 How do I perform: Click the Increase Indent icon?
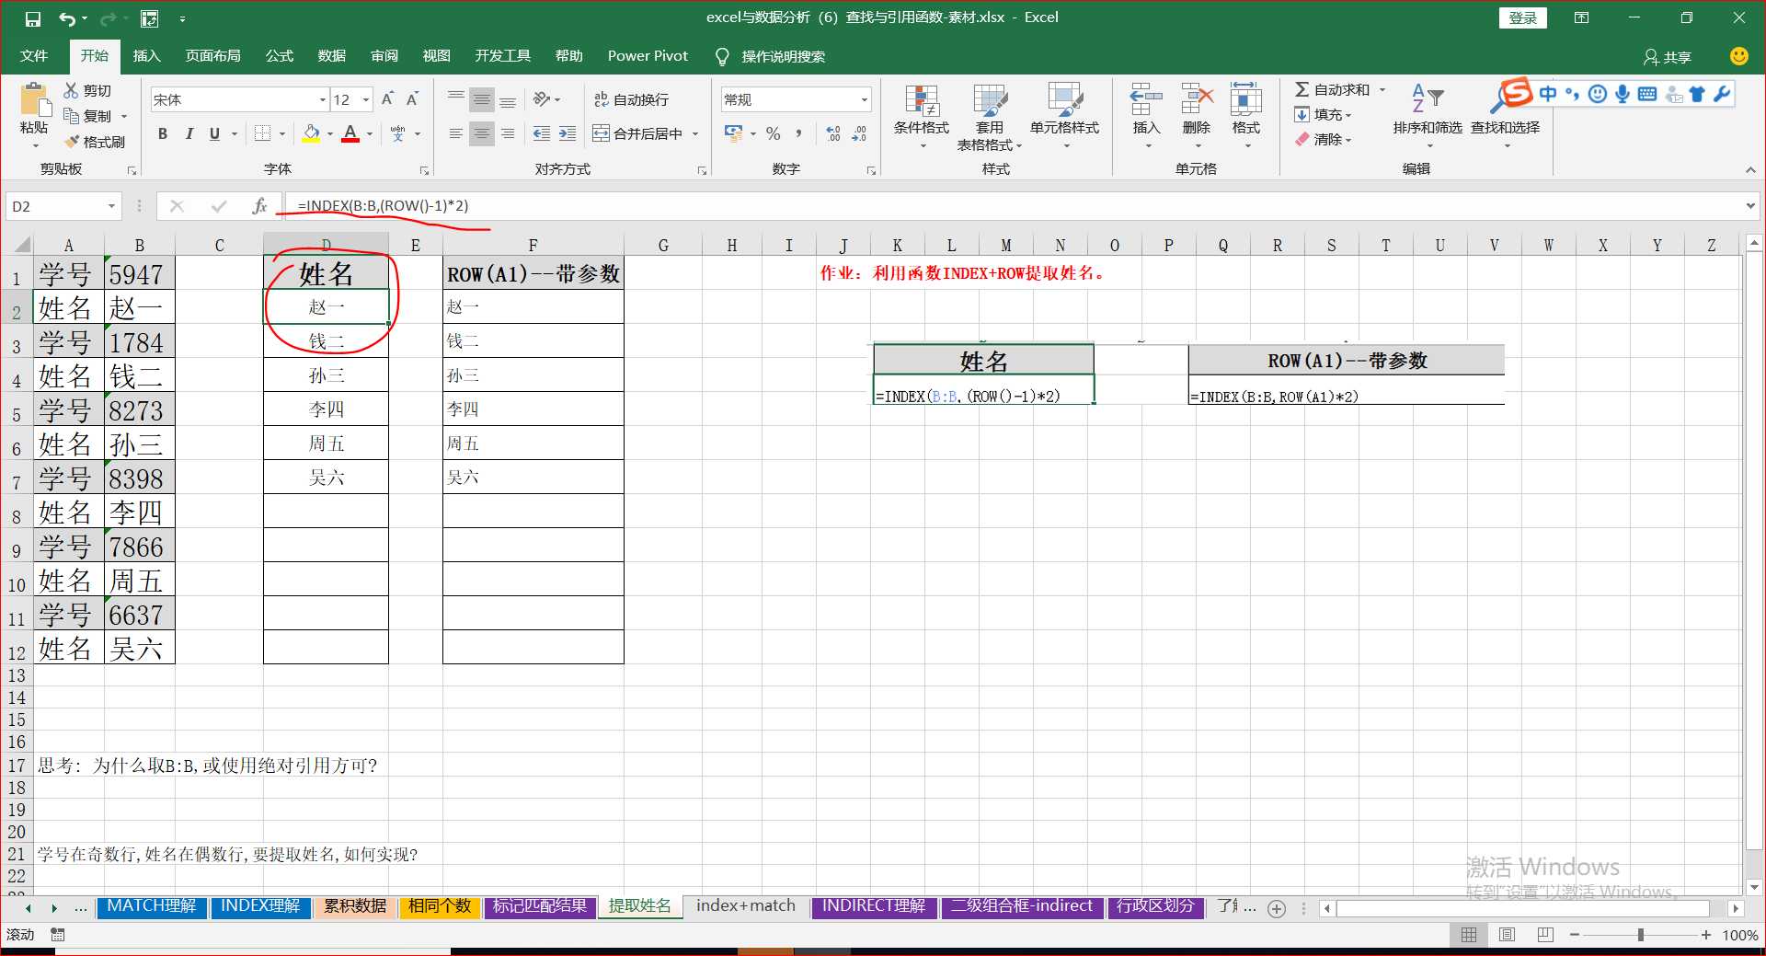568,133
